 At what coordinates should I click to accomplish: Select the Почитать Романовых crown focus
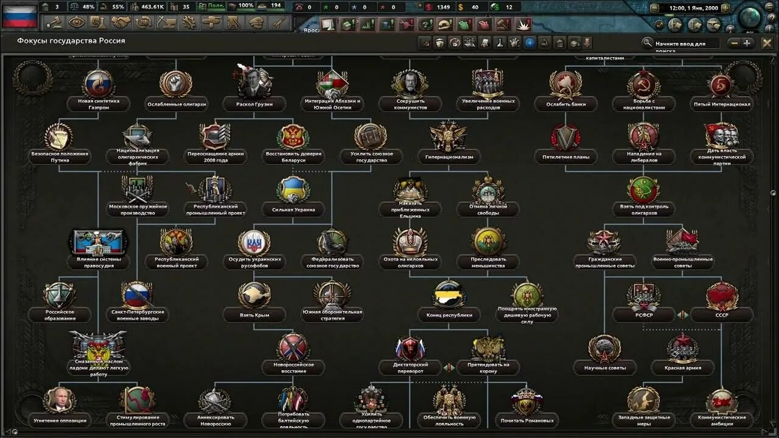pyautogui.click(x=527, y=401)
